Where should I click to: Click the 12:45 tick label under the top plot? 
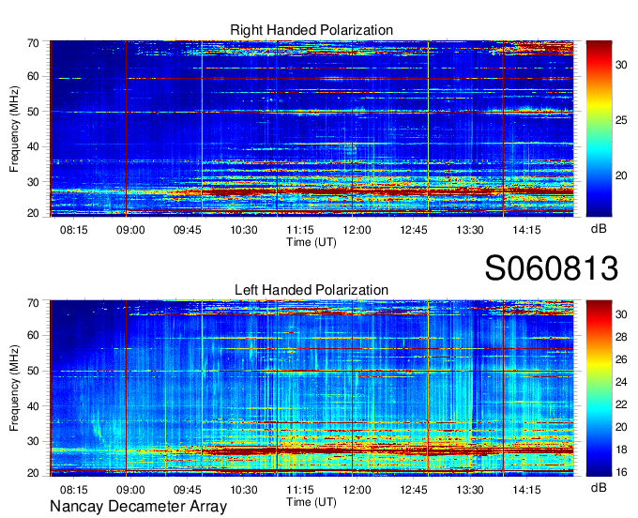[414, 230]
